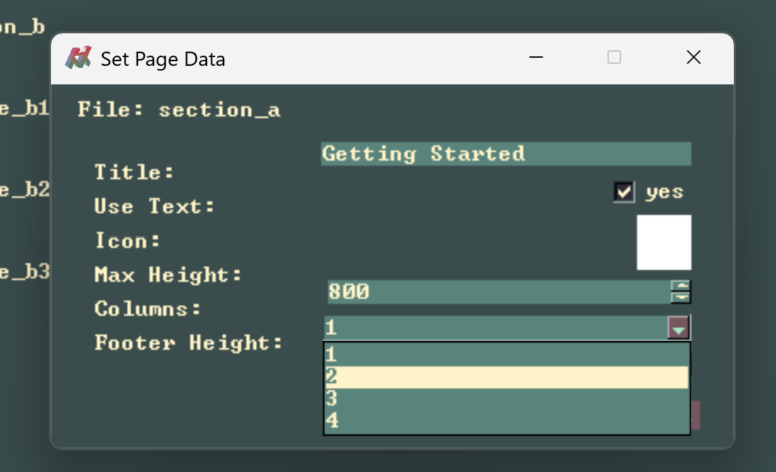Click the Columns combo box showing 1
This screenshot has width=776, height=472.
coord(496,329)
